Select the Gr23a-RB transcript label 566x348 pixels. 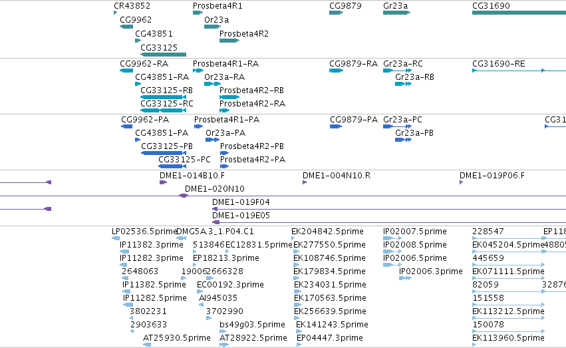[x=415, y=77]
